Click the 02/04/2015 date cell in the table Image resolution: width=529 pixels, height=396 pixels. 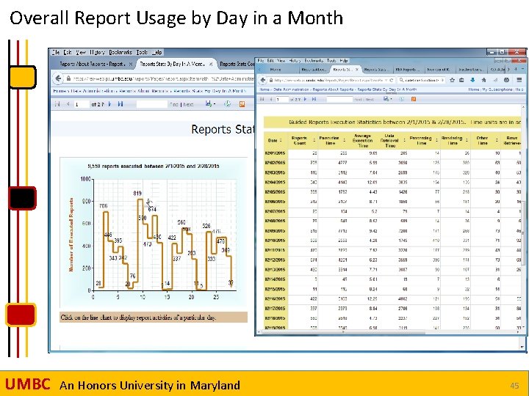coord(276,182)
